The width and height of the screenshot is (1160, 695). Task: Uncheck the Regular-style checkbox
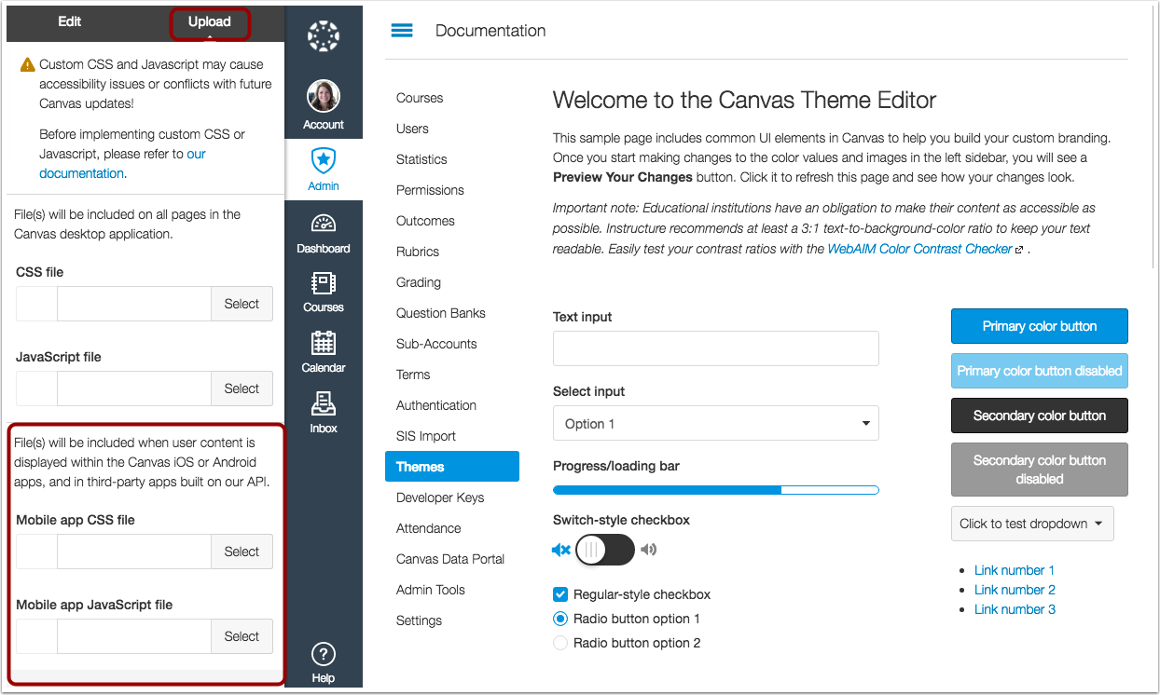(x=560, y=593)
